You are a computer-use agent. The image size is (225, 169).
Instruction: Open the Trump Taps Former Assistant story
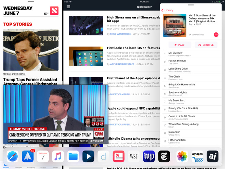click(x=30, y=81)
